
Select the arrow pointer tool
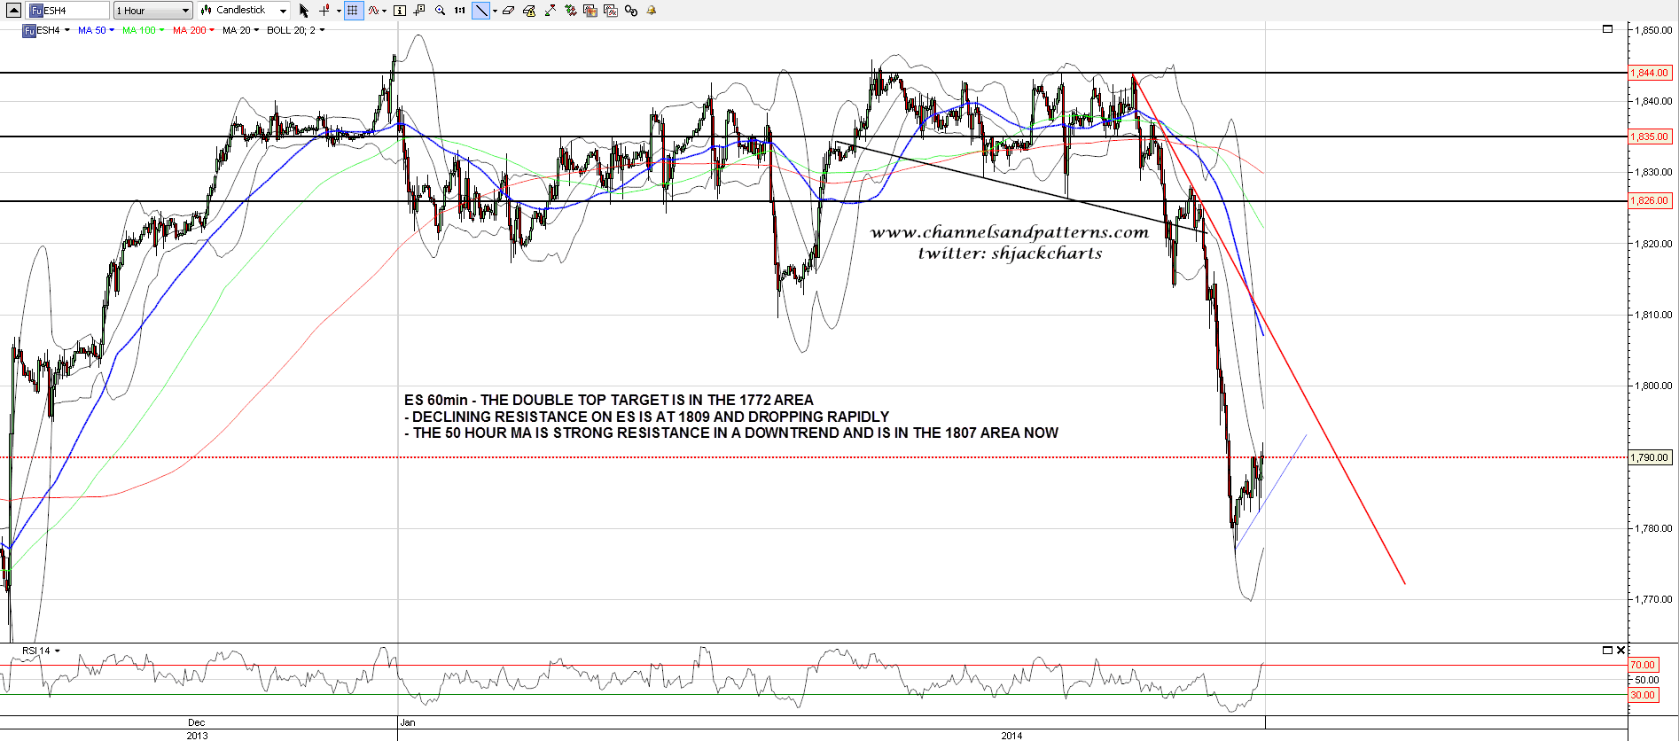pyautogui.click(x=303, y=11)
